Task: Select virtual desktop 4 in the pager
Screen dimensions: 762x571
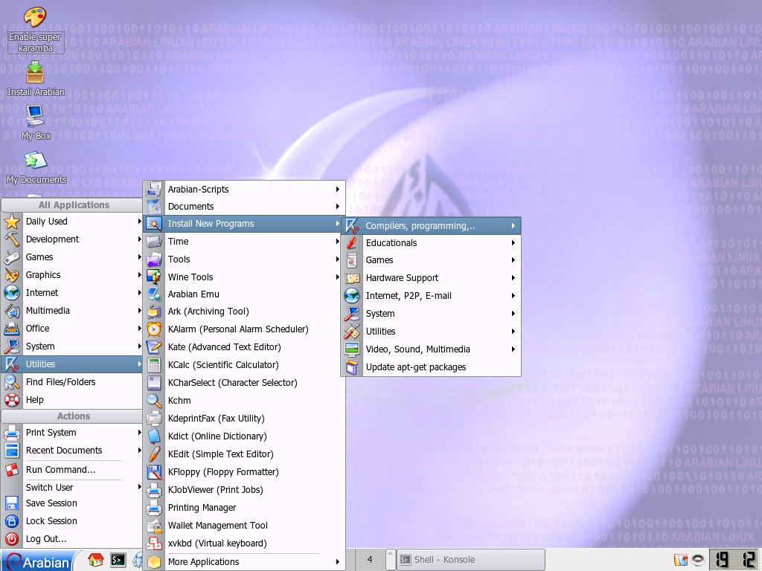Action: (369, 559)
